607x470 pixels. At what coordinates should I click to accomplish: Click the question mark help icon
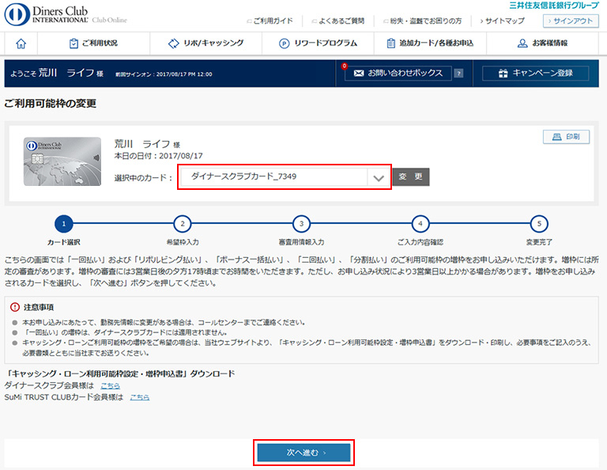[x=460, y=74]
